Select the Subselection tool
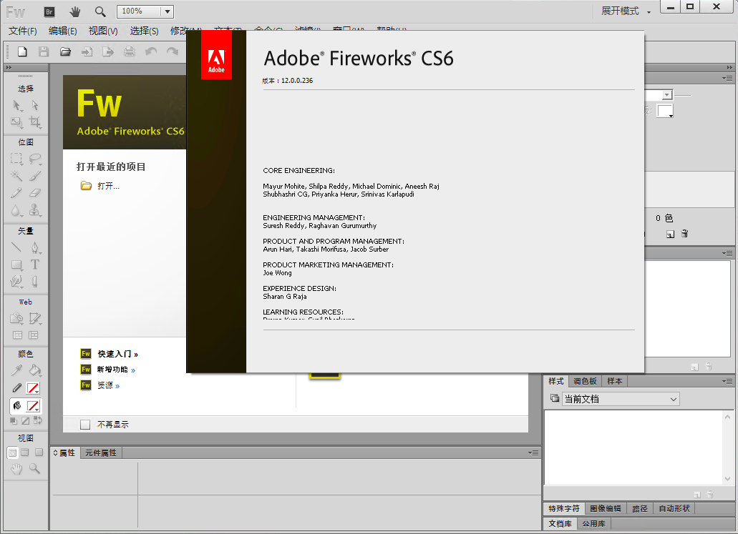 coord(35,105)
